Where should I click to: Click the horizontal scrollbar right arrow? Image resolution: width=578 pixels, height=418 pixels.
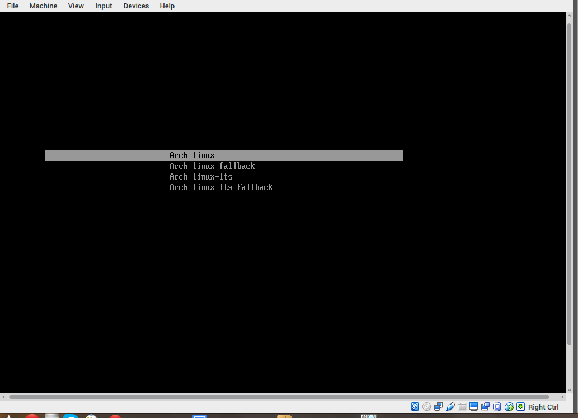[x=562, y=397]
